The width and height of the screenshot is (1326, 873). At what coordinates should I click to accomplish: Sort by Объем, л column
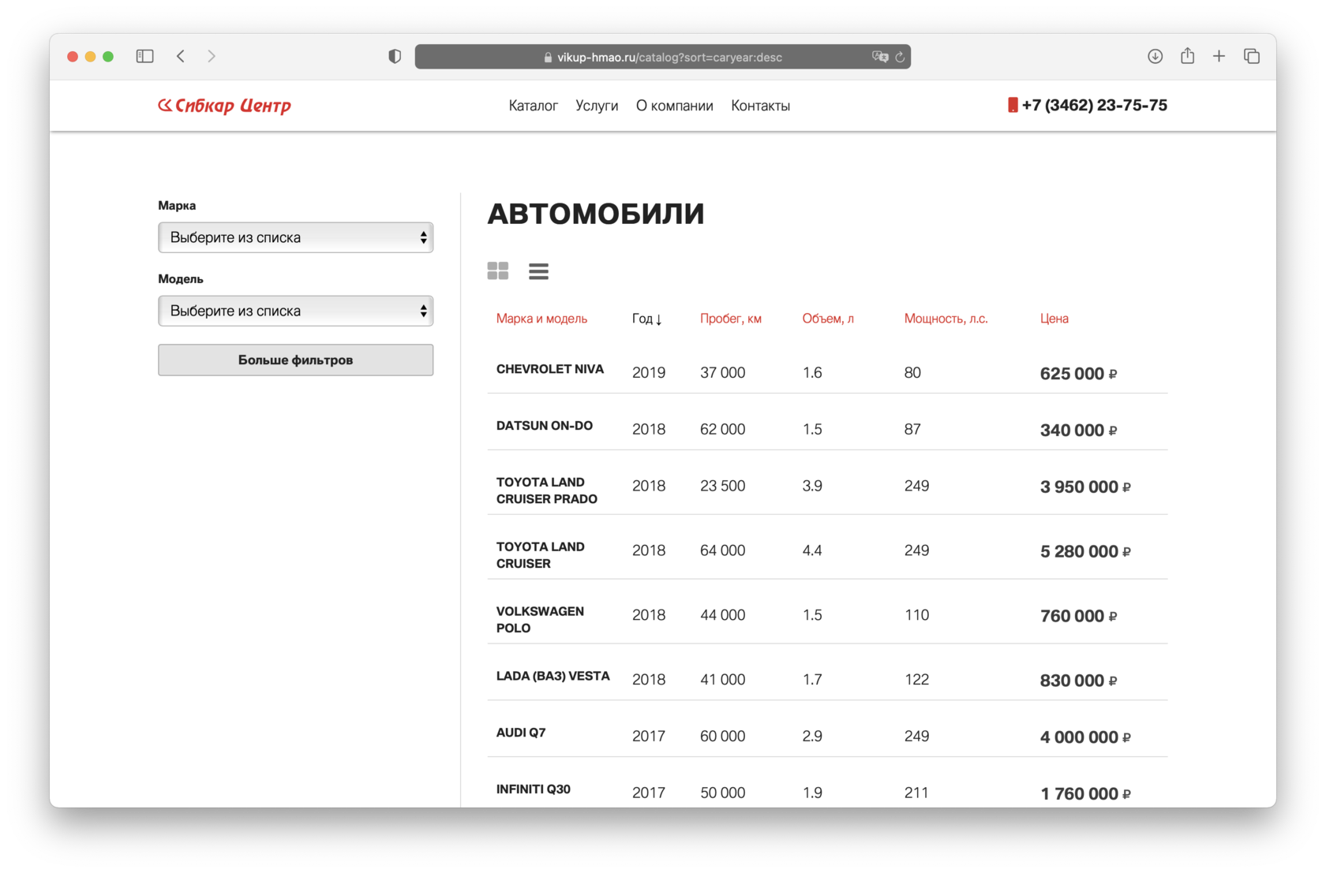(x=828, y=319)
